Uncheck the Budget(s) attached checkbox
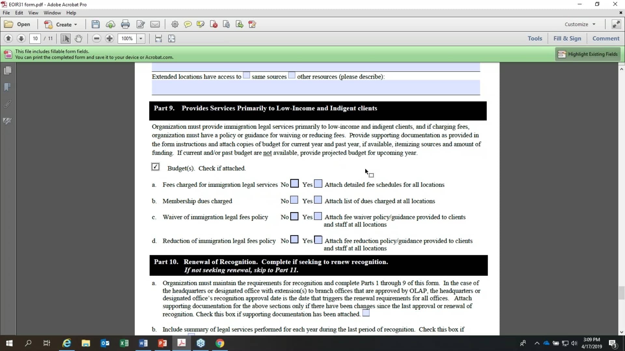The image size is (625, 351). [x=155, y=167]
